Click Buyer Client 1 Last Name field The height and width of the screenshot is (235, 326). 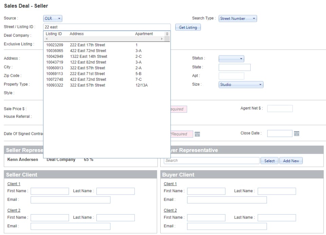[x=277, y=191]
